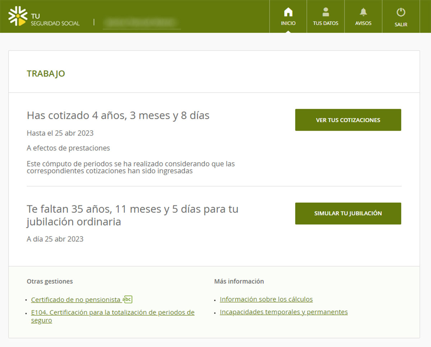The height and width of the screenshot is (347, 431).
Task: Open the AVISOS section
Action: [x=363, y=23]
